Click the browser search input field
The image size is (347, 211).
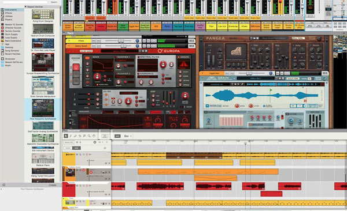[25, 2]
